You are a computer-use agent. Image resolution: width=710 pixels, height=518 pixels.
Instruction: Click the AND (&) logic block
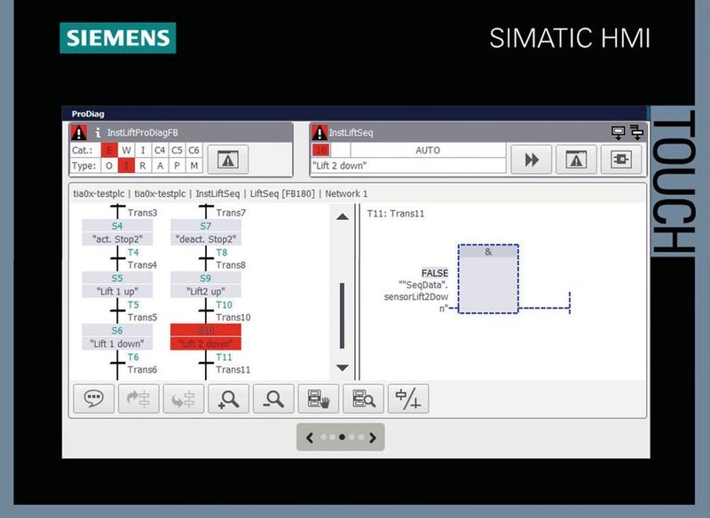(488, 279)
